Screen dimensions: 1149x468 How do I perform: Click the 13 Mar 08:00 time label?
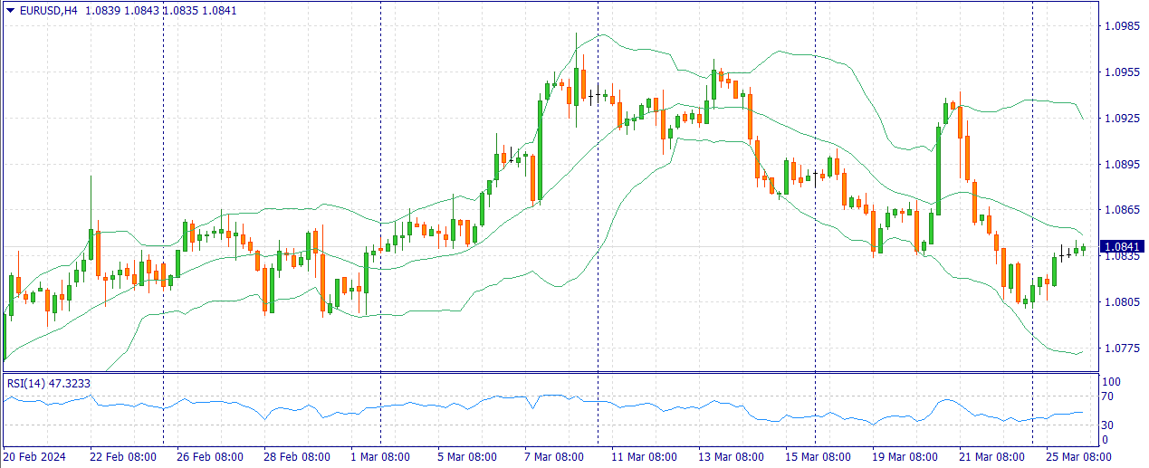point(730,457)
